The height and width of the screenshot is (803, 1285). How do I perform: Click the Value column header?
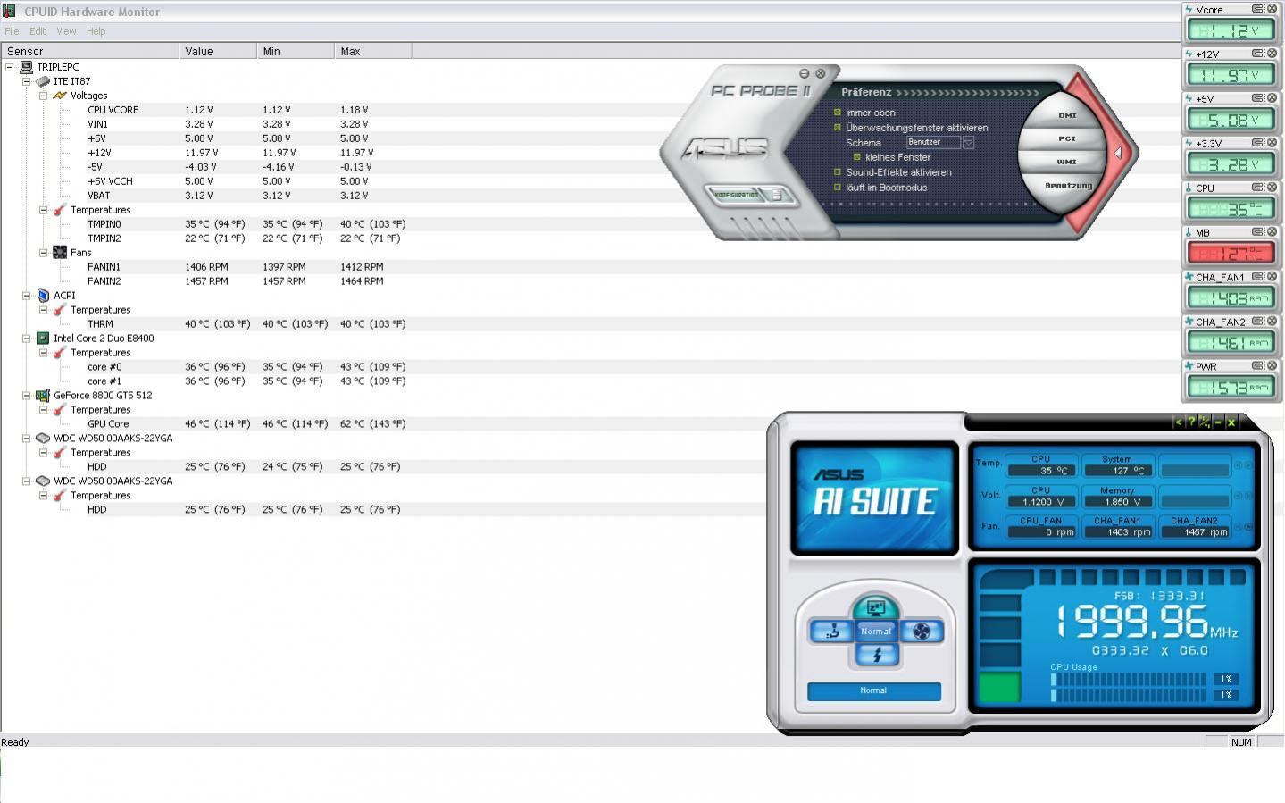coord(218,51)
